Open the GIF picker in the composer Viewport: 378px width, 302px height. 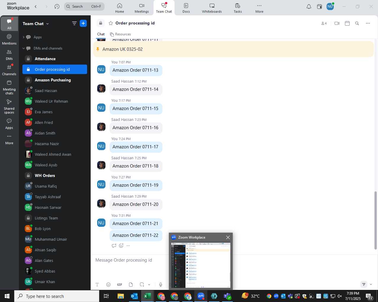click(x=120, y=285)
